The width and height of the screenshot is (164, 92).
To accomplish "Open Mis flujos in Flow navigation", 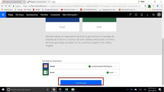I will pyautogui.click(x=20, y=15).
